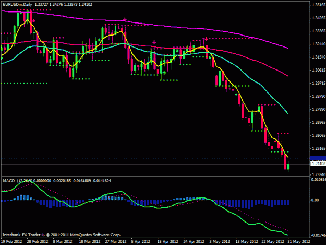Select the 1.30615 price axis label
This screenshot has width=326, height=245.
click(x=319, y=70)
